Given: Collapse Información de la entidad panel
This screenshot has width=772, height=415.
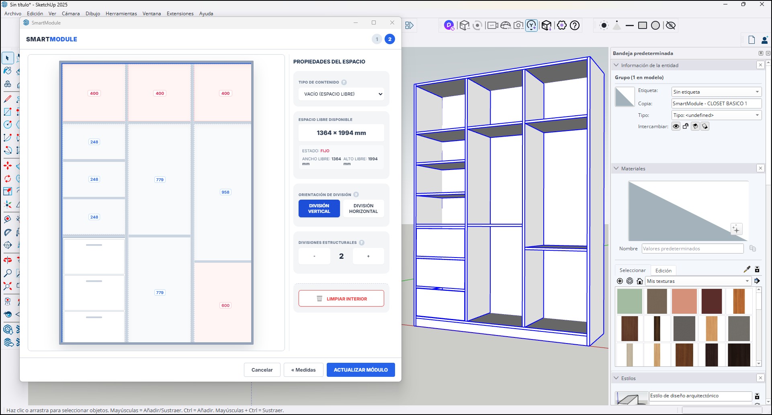Looking at the screenshot, I should pos(616,65).
